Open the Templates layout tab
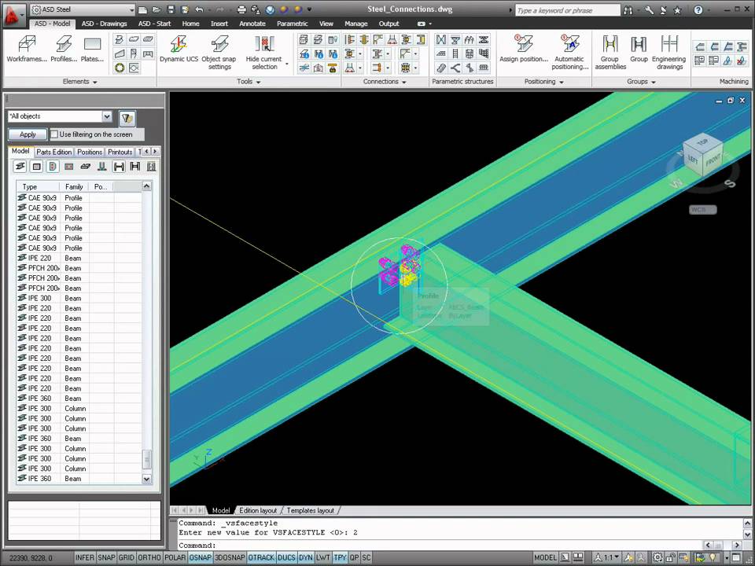 pyautogui.click(x=310, y=510)
